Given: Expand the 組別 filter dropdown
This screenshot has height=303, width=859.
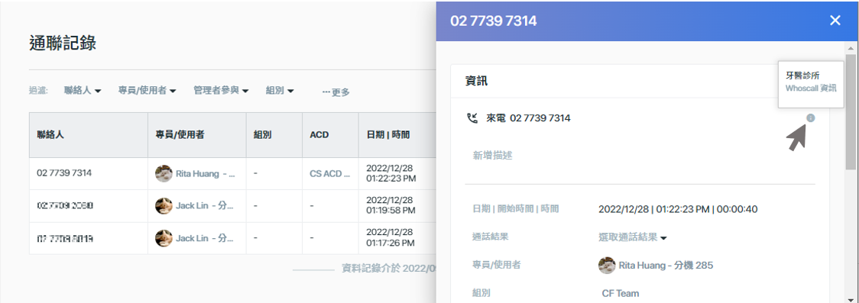Looking at the screenshot, I should pyautogui.click(x=280, y=91).
